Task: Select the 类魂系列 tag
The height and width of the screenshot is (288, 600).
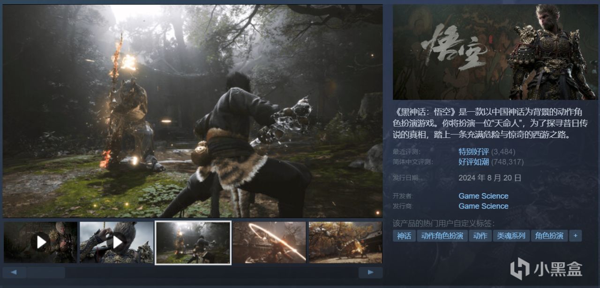Action: tap(511, 236)
